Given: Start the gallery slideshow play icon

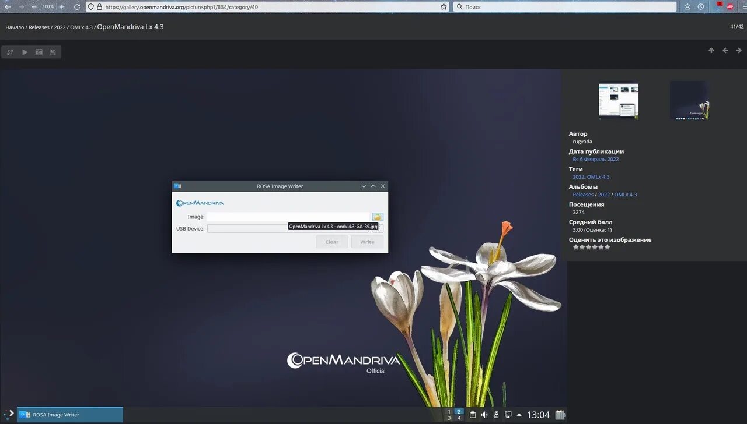Looking at the screenshot, I should point(25,52).
